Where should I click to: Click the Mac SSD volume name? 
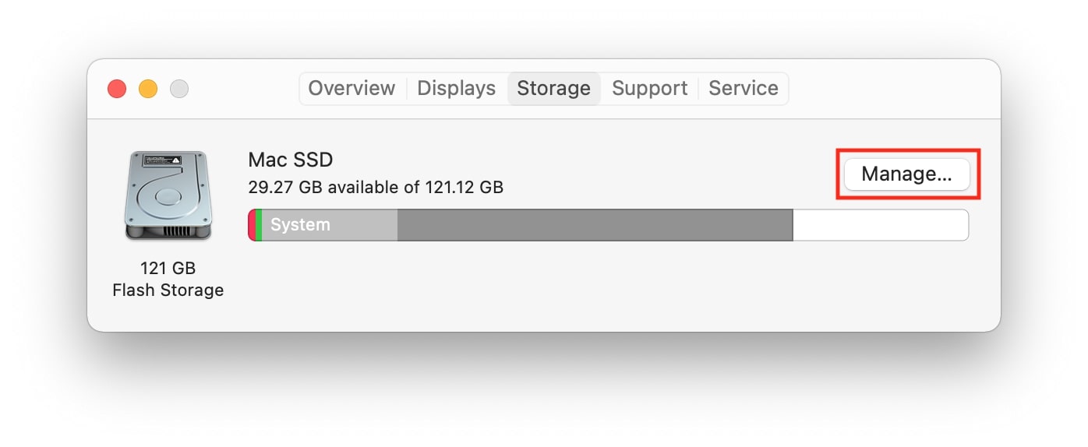tap(291, 160)
